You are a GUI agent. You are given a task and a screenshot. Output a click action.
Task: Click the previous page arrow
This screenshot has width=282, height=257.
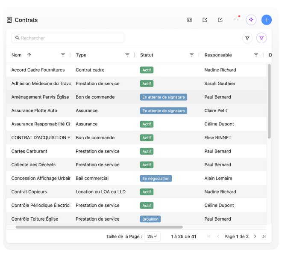pos(218,236)
